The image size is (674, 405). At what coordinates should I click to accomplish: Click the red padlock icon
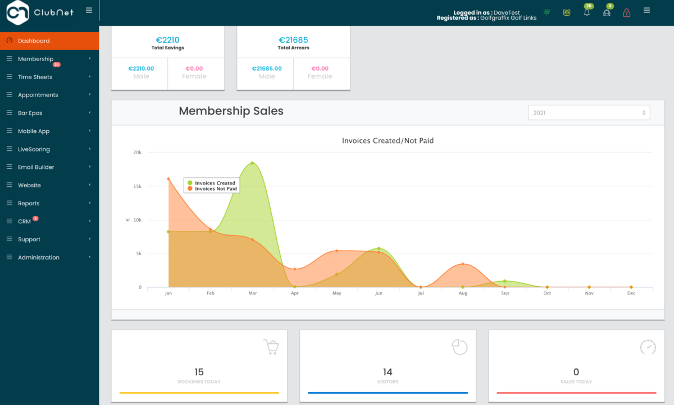(x=626, y=13)
